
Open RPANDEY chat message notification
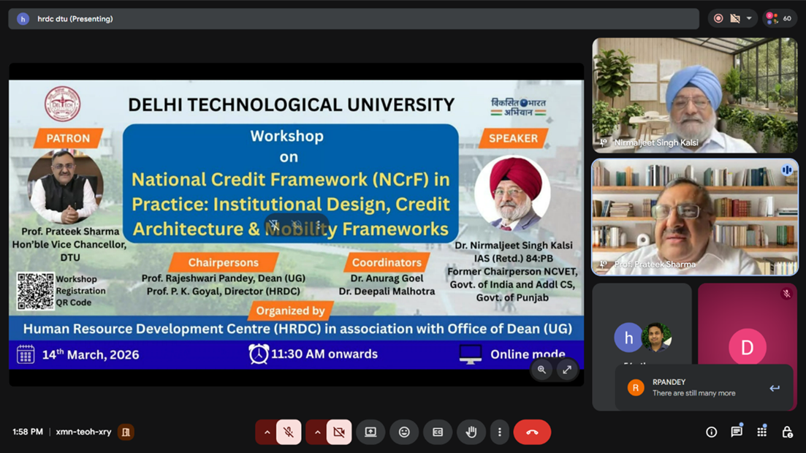pyautogui.click(x=704, y=388)
